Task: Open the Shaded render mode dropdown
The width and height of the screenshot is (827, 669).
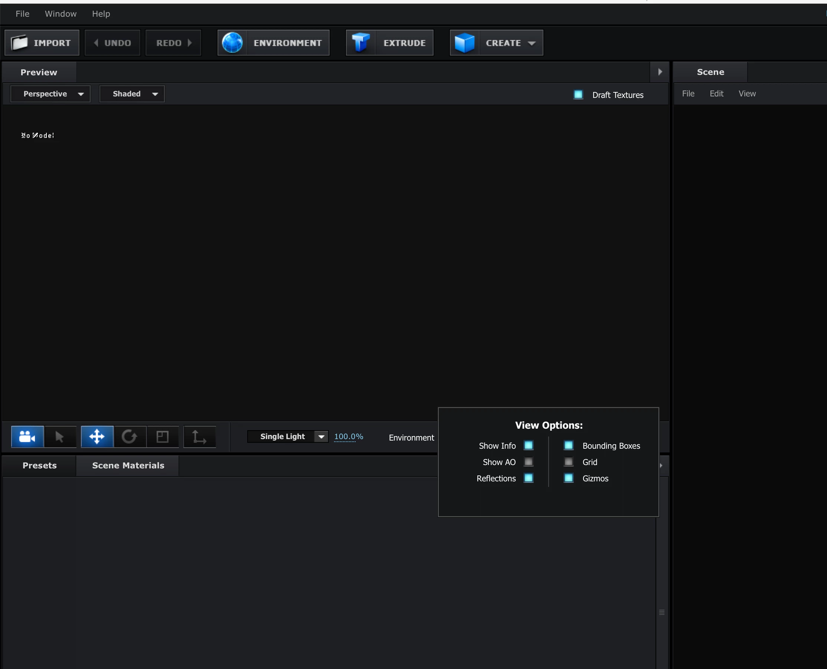Action: click(132, 94)
